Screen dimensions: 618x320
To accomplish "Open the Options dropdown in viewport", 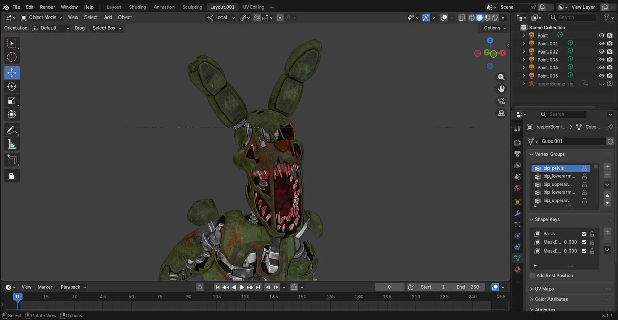I will tap(494, 28).
